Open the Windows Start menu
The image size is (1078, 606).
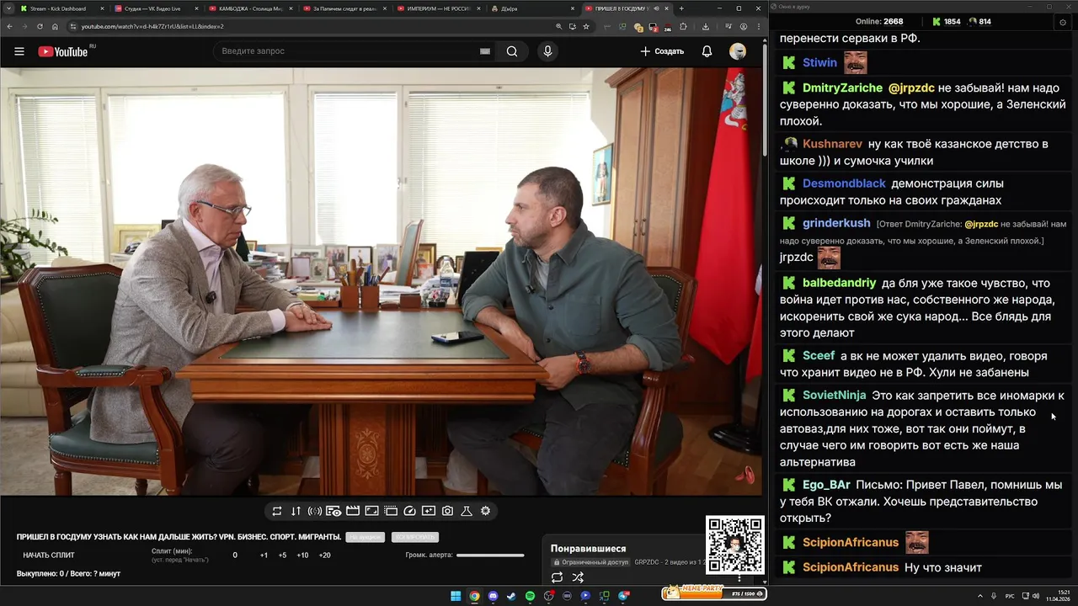[x=456, y=596]
